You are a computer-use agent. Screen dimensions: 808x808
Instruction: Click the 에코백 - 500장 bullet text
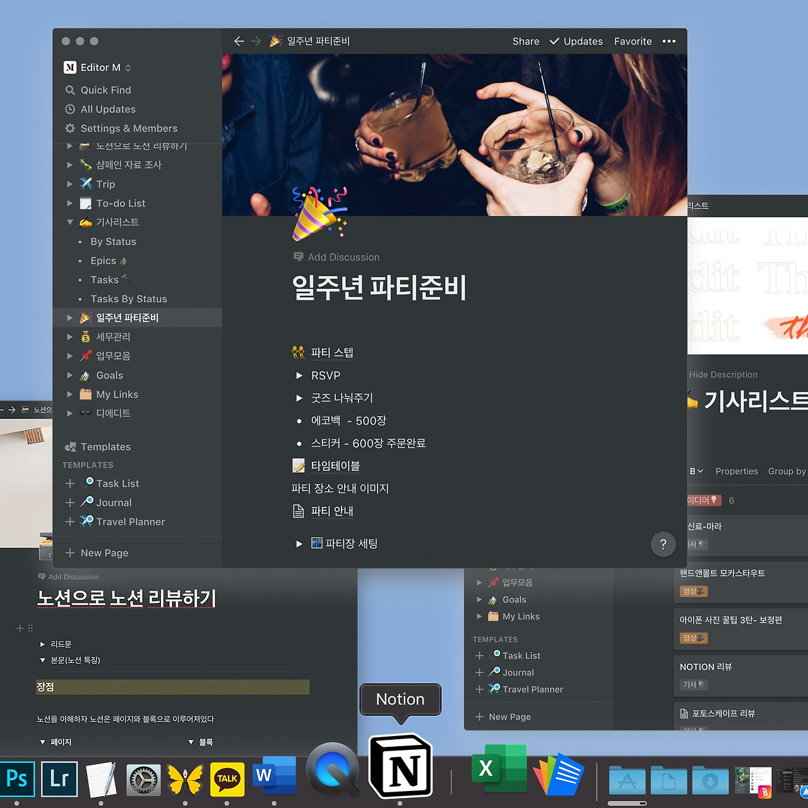click(x=348, y=421)
